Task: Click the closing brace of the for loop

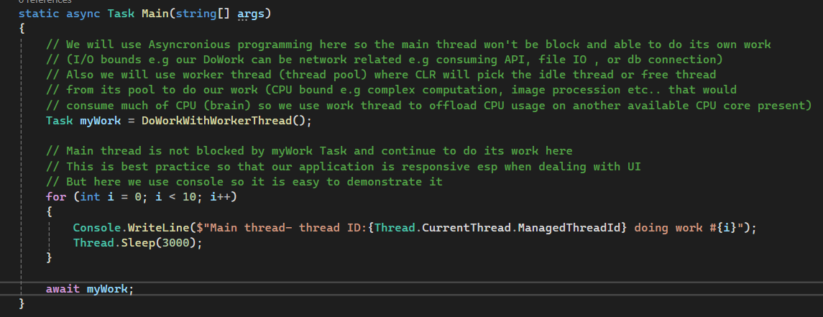Action: 50,257
